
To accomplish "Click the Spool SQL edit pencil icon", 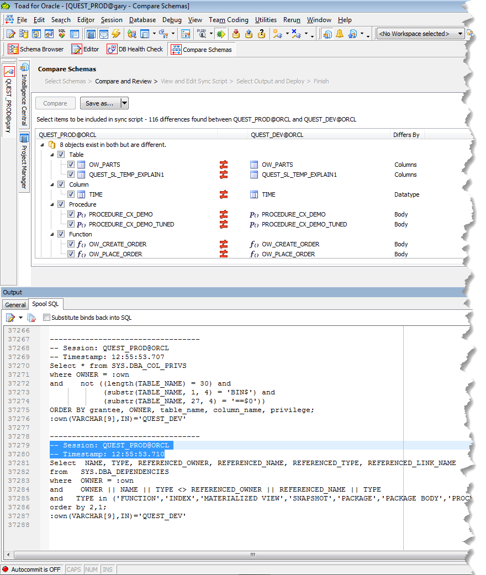I will click(x=10, y=318).
